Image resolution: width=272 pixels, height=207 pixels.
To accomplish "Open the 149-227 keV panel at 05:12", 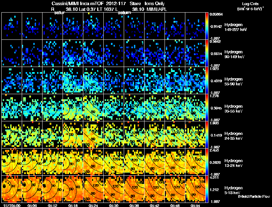I will pyautogui.click(x=53, y=26).
